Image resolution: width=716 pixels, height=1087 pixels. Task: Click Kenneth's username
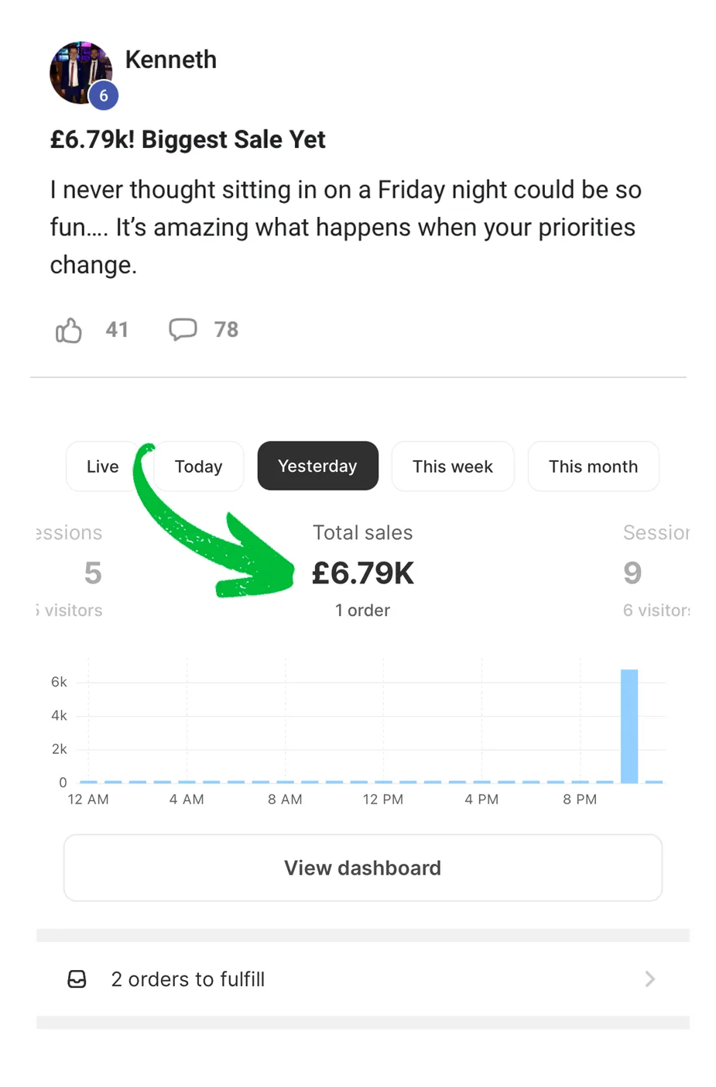pyautogui.click(x=171, y=60)
